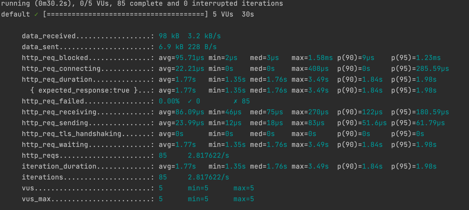The image size is (469, 210).
Task: Select the http_req_failed metric label
Action: click(53, 101)
